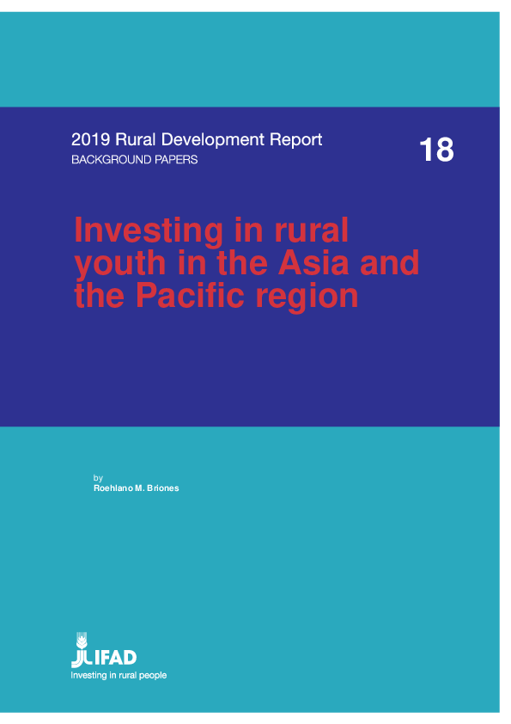Click the paper number '18'
The height and width of the screenshot is (724, 511).
click(x=436, y=150)
